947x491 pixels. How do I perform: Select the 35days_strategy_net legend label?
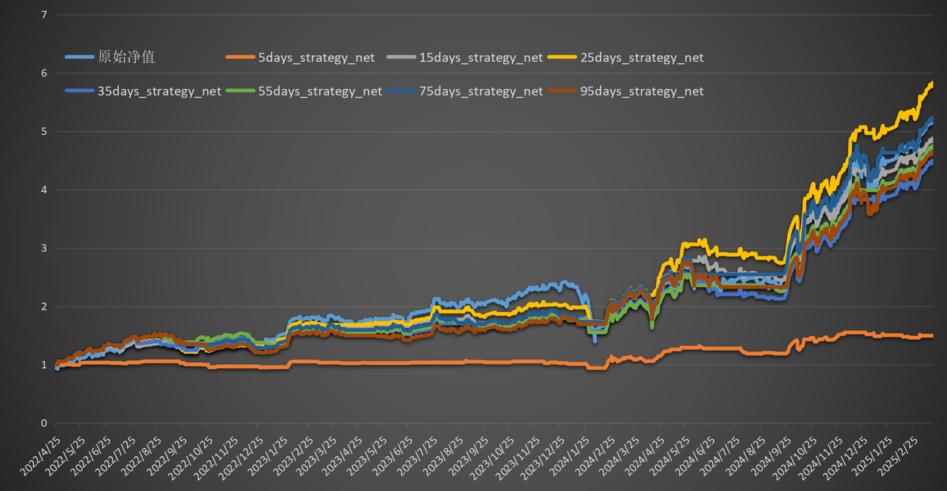point(159,91)
